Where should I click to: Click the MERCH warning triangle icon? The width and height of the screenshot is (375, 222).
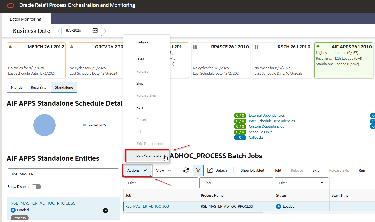10,47
